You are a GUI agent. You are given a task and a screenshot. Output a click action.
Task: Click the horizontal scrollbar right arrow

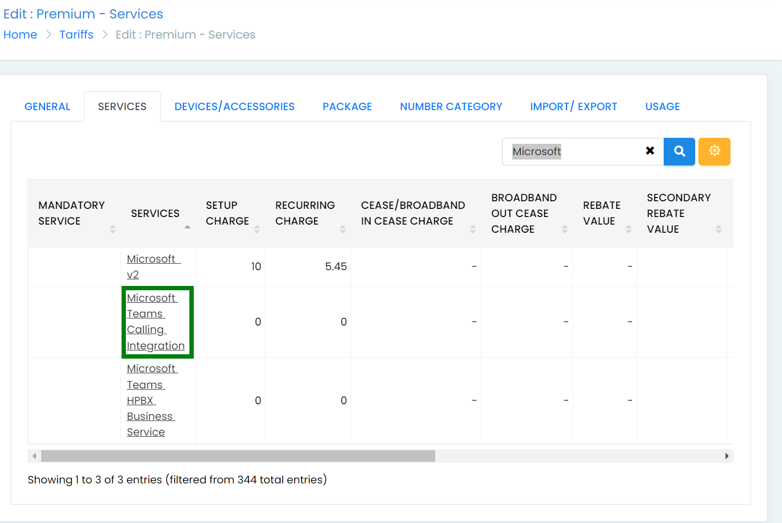(727, 456)
